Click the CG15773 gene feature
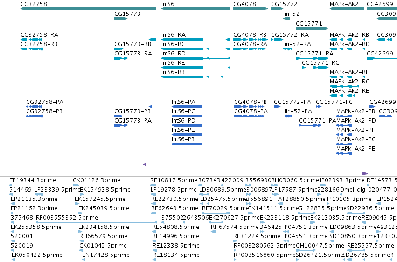Viewport: 397px width, 262px height. pos(121,19)
